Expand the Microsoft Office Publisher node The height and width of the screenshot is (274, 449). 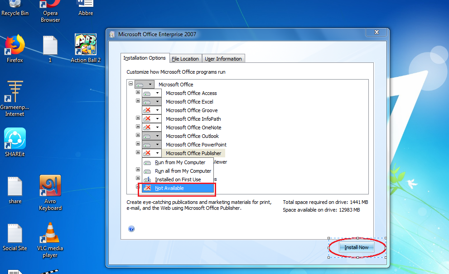[138, 152]
